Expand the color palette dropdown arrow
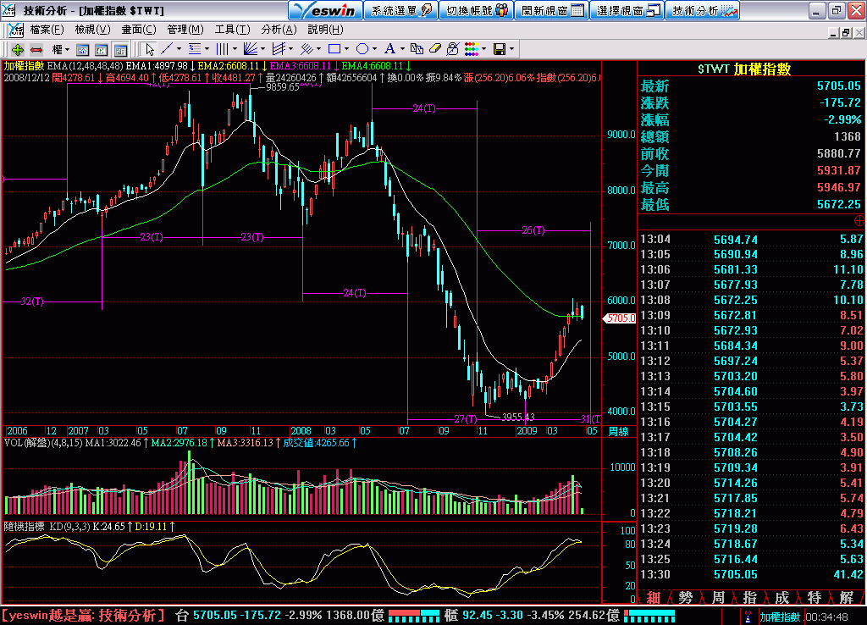Image resolution: width=867 pixels, height=625 pixels. pyautogui.click(x=483, y=49)
